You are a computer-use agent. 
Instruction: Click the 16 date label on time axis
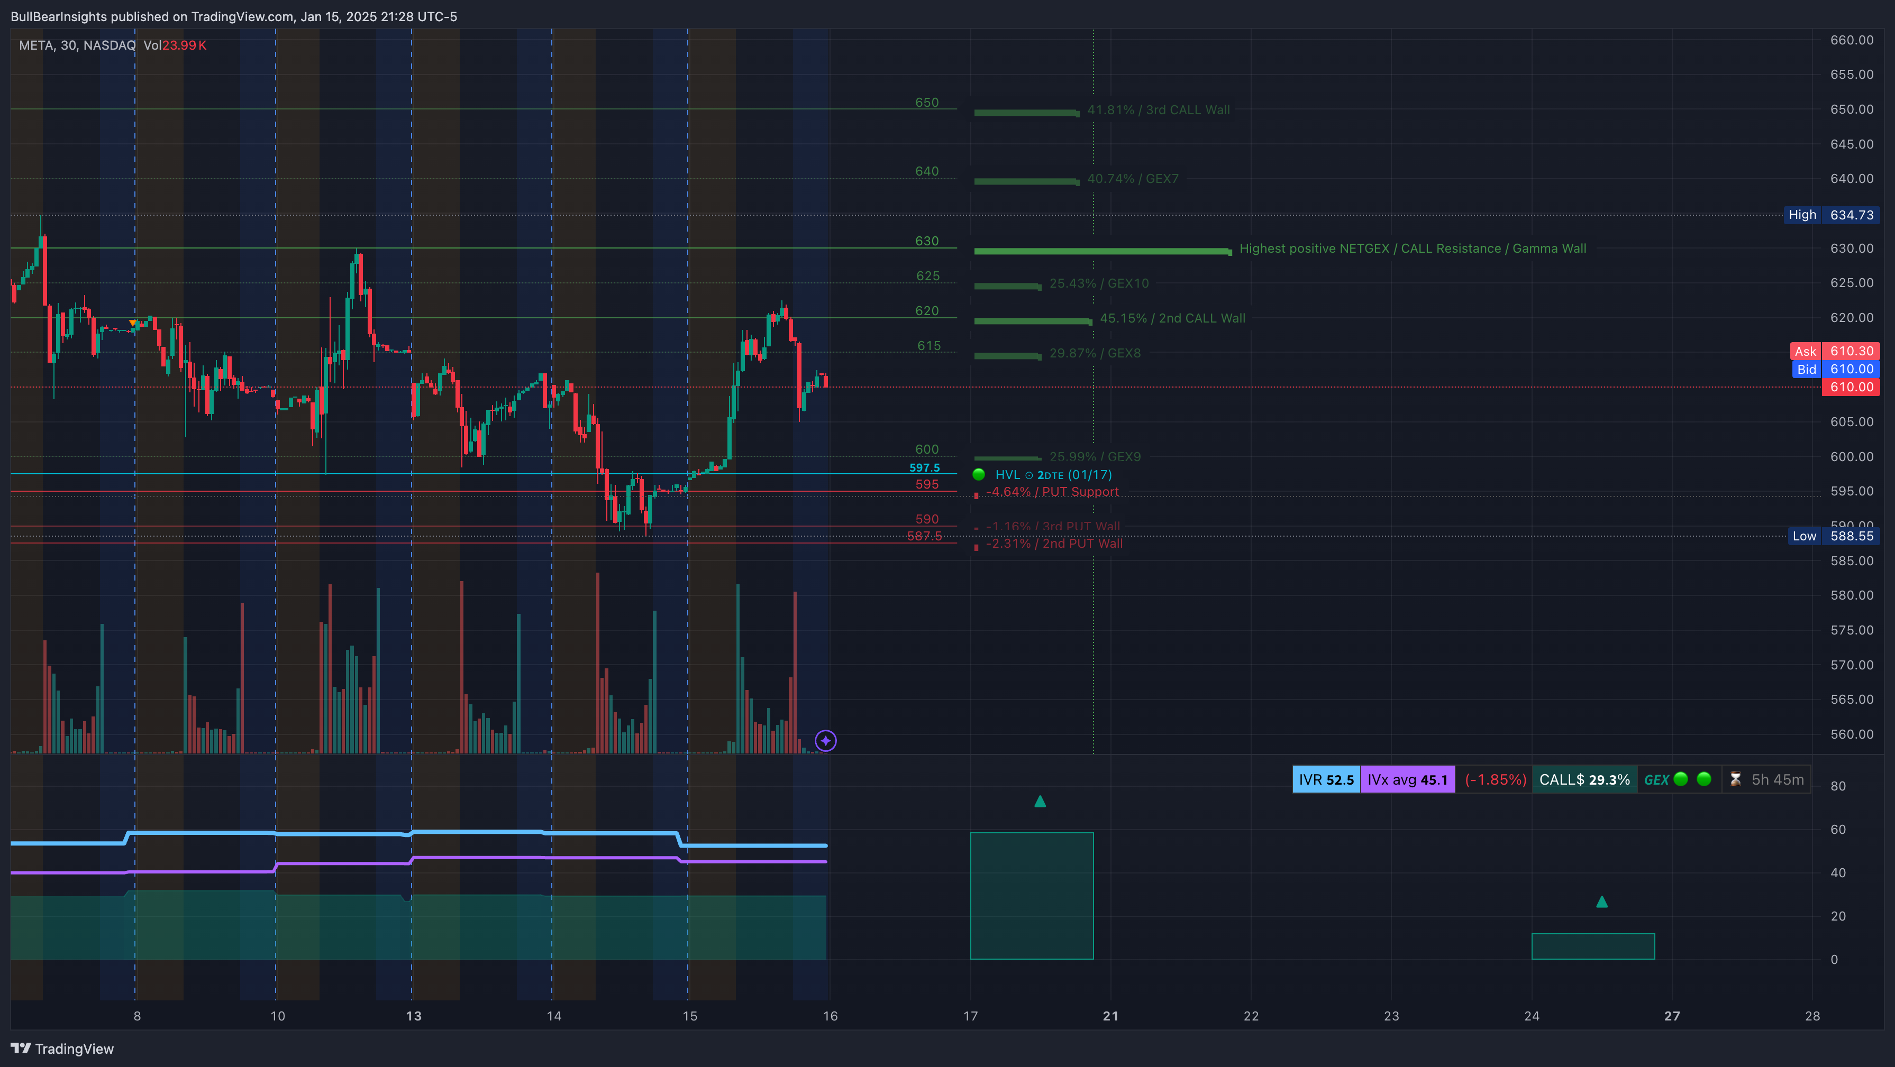830,1016
